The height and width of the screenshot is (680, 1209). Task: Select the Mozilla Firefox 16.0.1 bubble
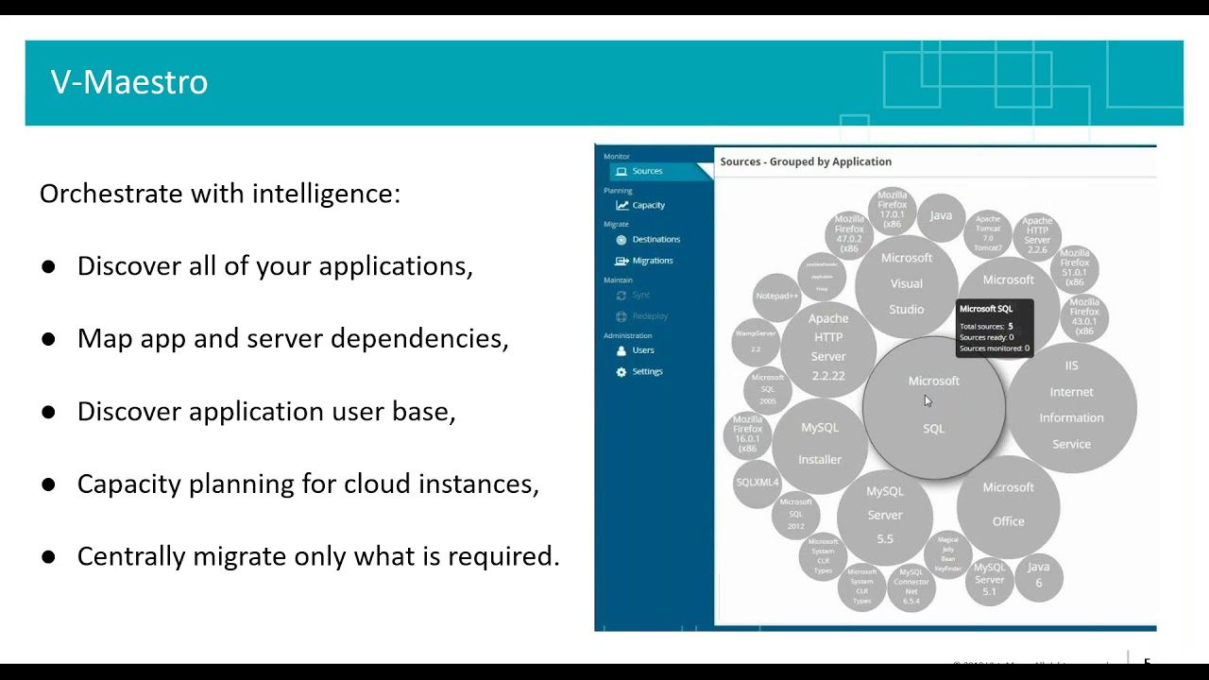point(748,434)
